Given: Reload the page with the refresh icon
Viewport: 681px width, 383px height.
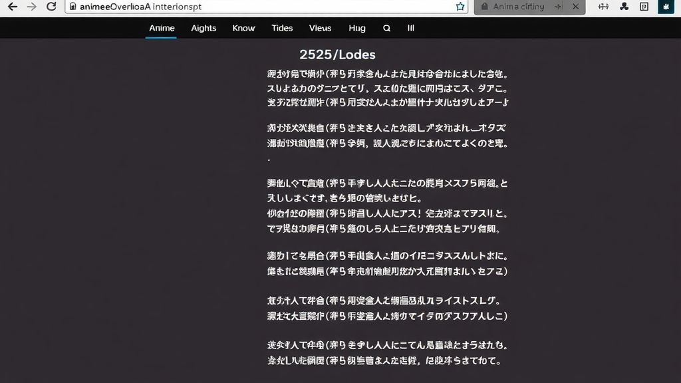Looking at the screenshot, I should [51, 7].
